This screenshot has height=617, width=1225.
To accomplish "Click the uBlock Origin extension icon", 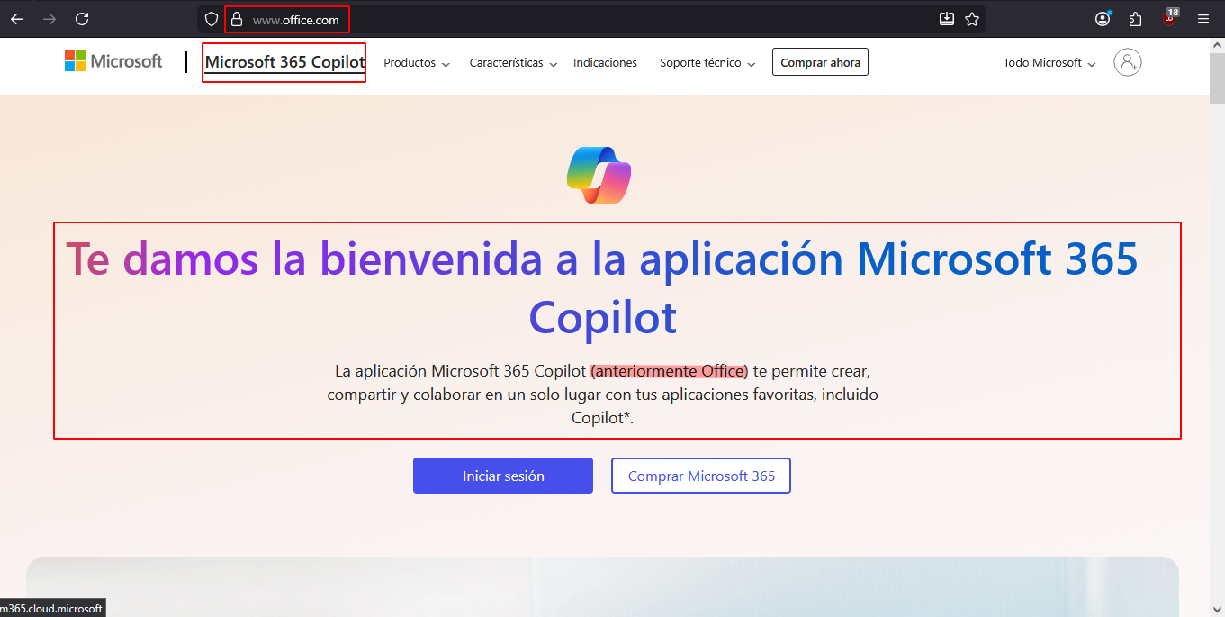I will point(1169,19).
